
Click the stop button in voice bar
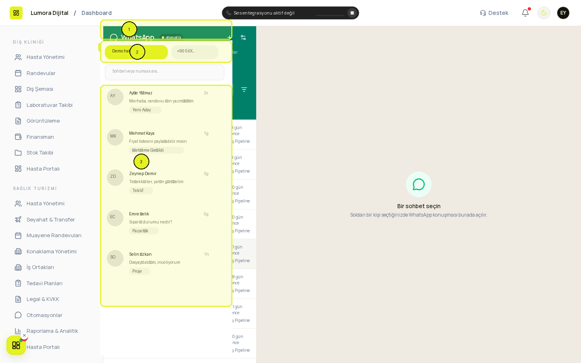(x=352, y=13)
